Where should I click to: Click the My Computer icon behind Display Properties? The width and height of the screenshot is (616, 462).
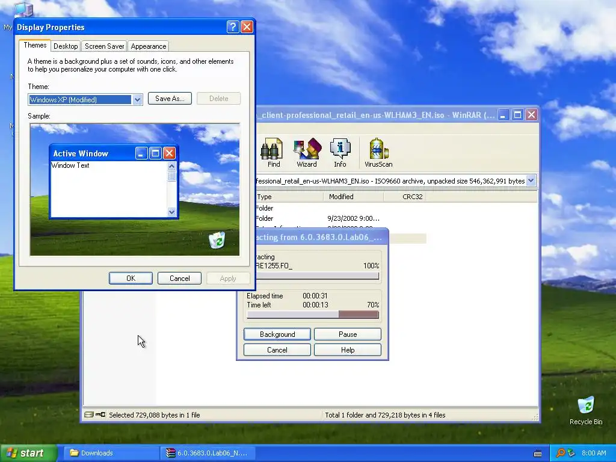(x=23, y=10)
